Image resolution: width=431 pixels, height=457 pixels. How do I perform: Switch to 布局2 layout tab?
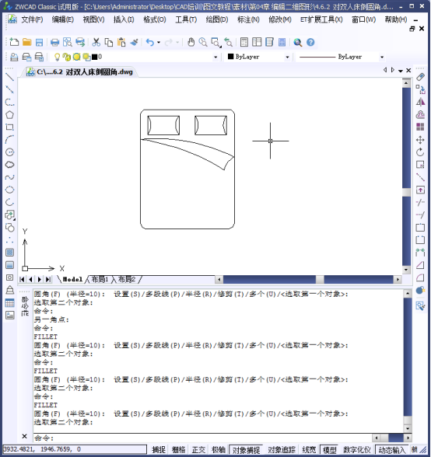click(127, 279)
